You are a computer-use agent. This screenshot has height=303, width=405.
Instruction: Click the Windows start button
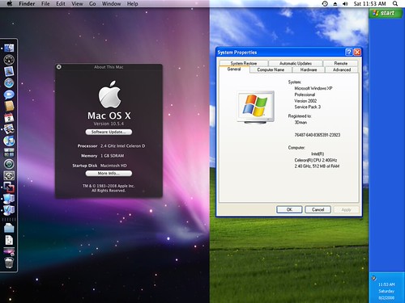[386, 13]
